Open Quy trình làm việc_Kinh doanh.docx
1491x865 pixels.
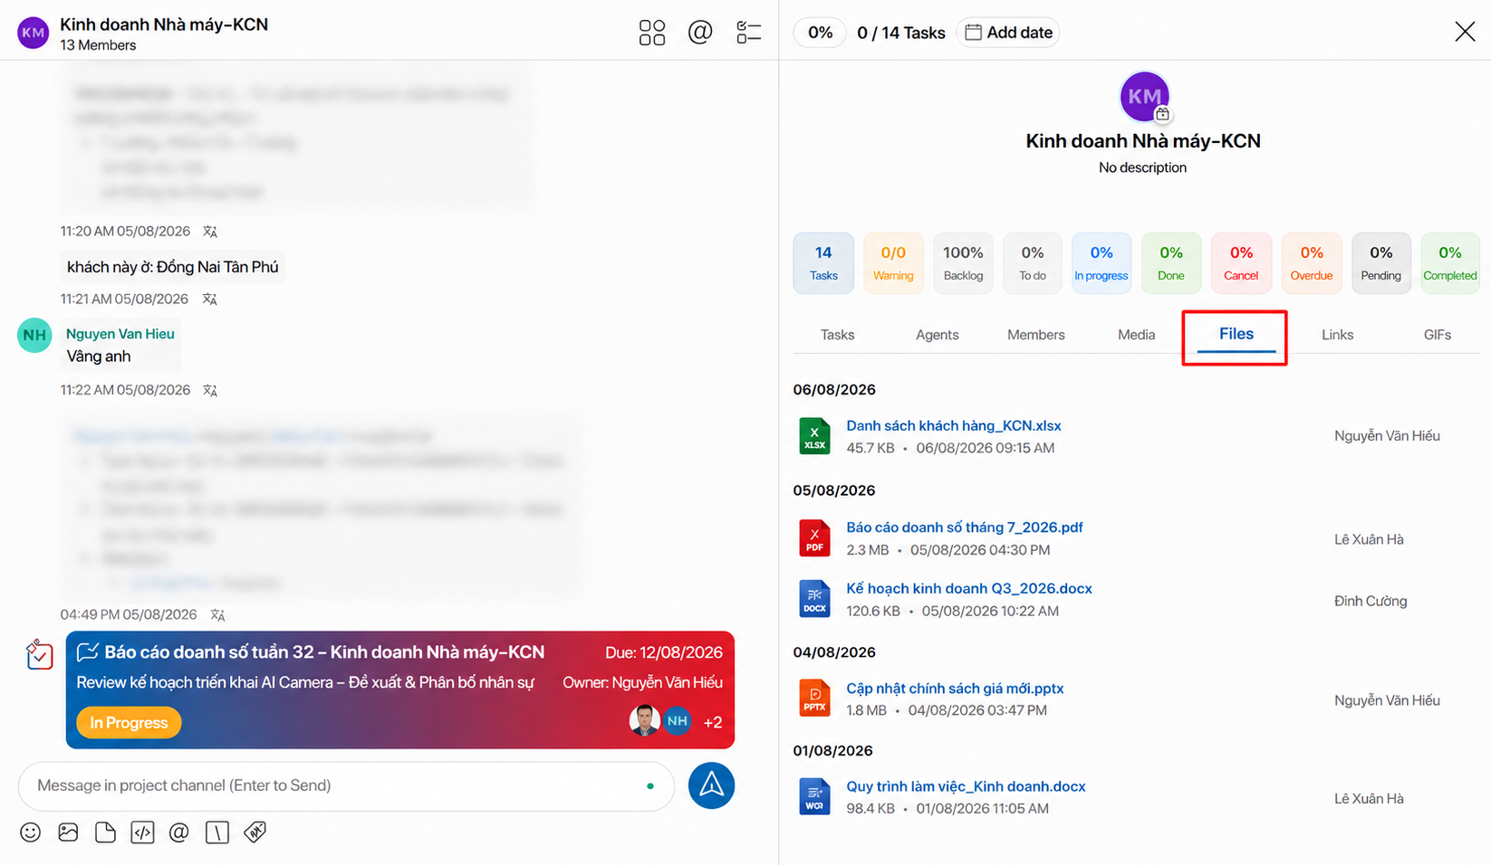coord(966,786)
